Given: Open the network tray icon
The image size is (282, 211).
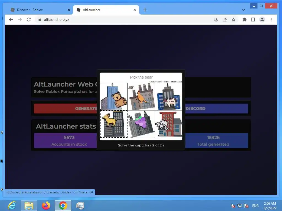Looking at the screenshot, I should [240, 206].
